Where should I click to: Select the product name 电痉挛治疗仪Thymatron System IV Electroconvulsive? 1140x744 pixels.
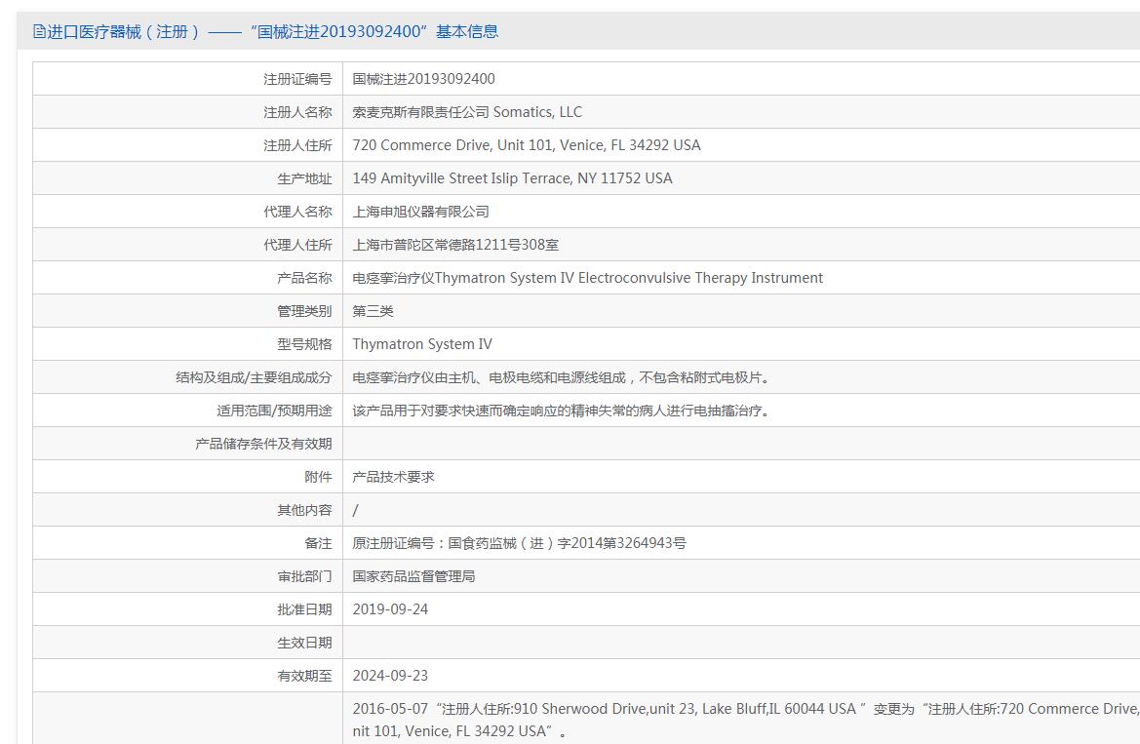(587, 278)
